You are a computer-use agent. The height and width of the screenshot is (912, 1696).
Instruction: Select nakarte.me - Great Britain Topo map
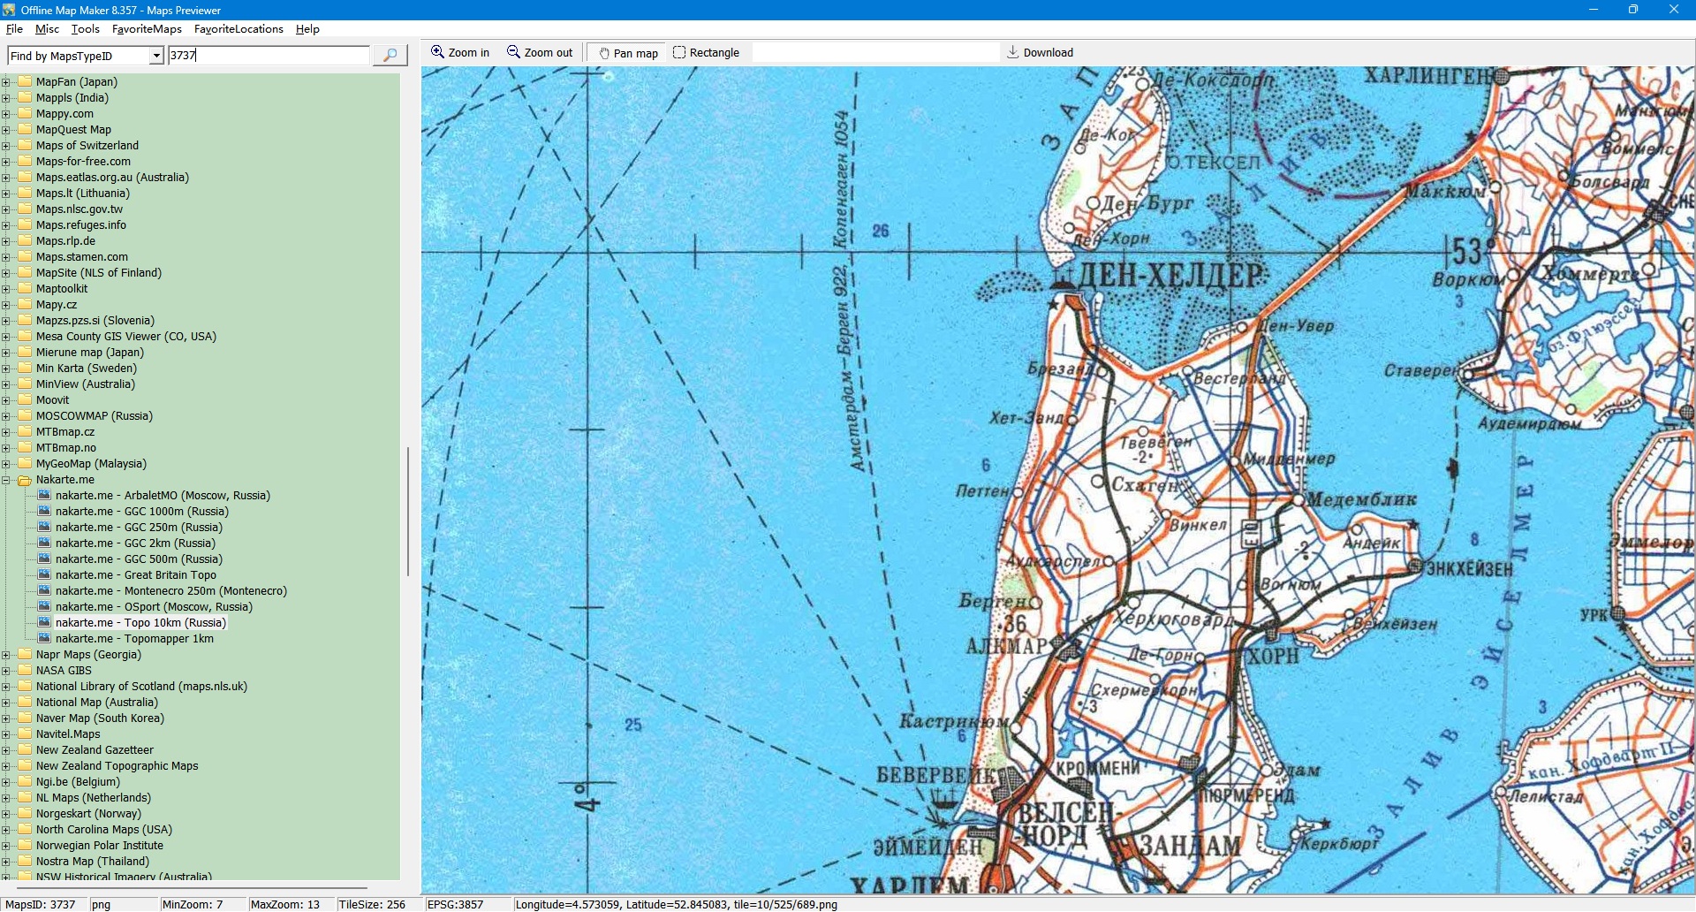(135, 575)
